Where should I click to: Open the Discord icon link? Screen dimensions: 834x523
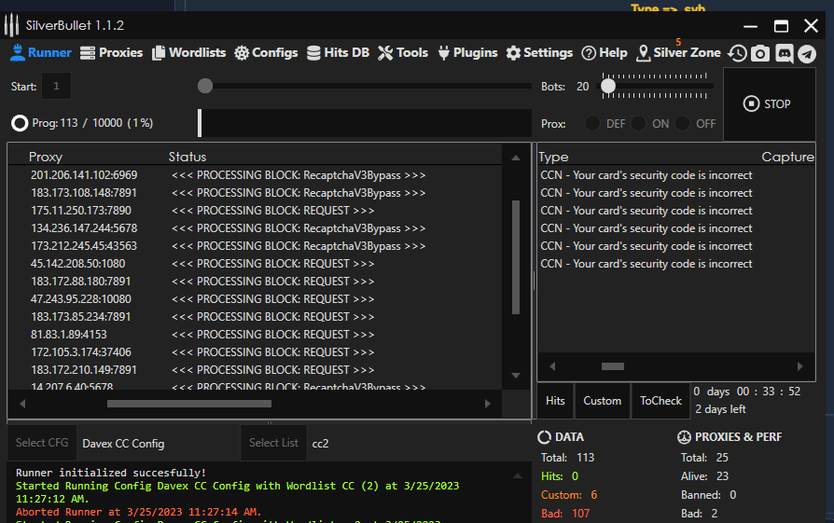(x=784, y=54)
